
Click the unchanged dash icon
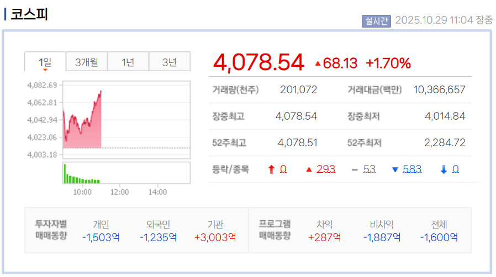(x=355, y=170)
